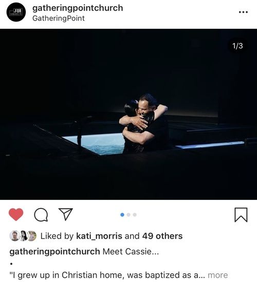257x282 pixels.
Task: View the 49 others who liked
Action: pos(162,236)
